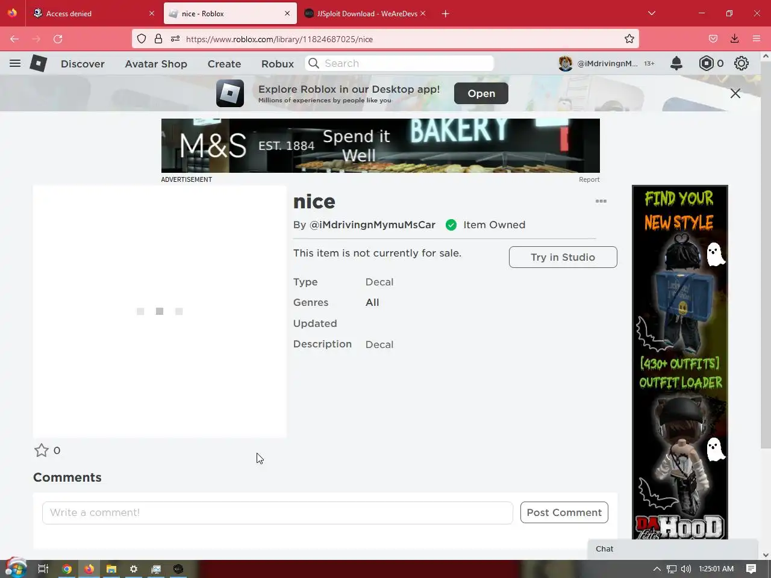Click the Open desktop app button
The width and height of the screenshot is (771, 578).
[481, 93]
